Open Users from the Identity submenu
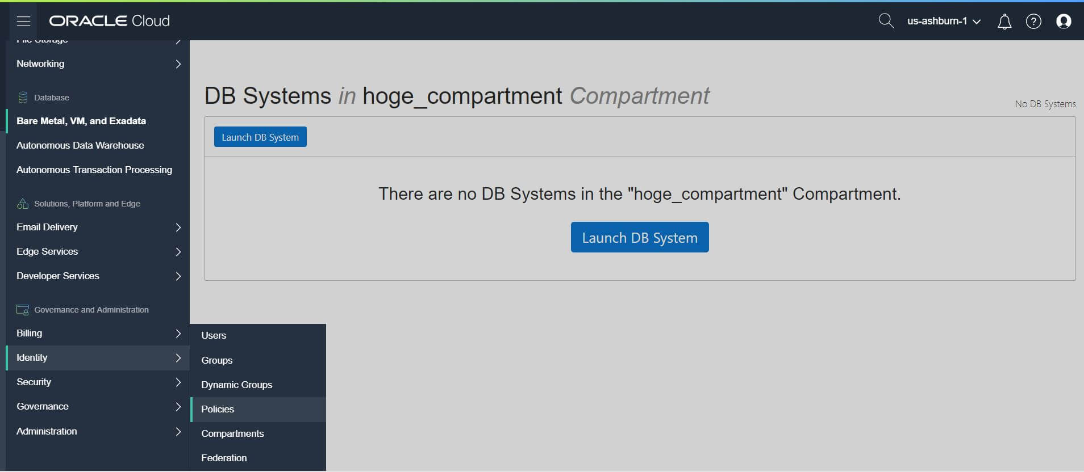This screenshot has width=1084, height=472. pos(214,336)
